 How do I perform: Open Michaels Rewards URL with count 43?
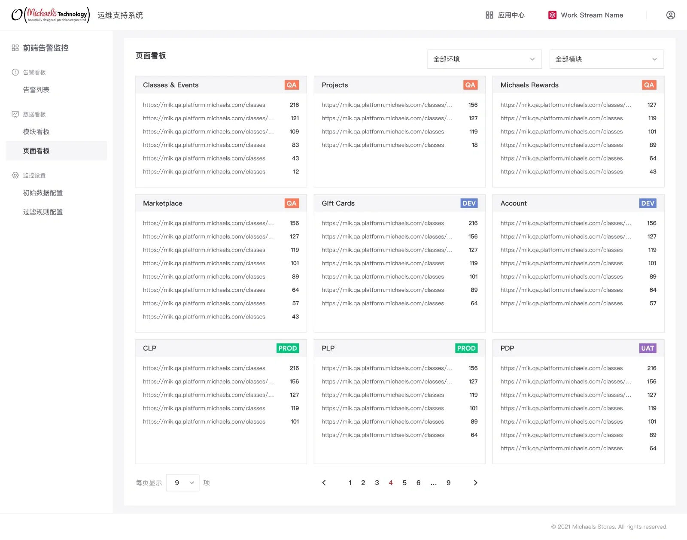pos(562,172)
